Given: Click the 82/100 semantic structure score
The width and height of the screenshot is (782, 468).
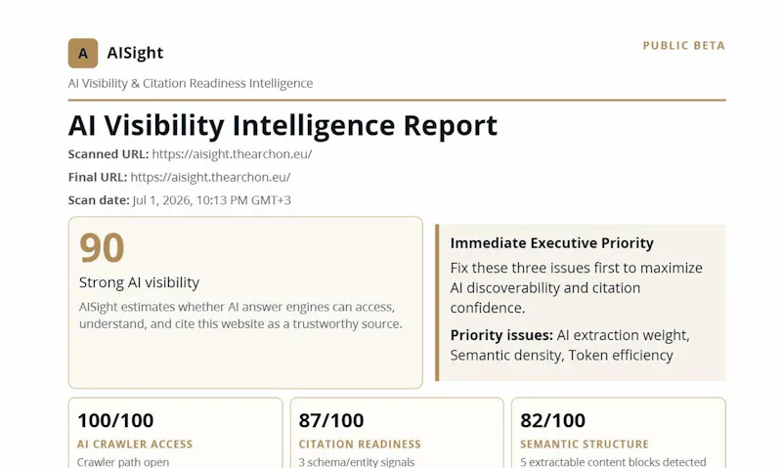Looking at the screenshot, I should pyautogui.click(x=552, y=421).
